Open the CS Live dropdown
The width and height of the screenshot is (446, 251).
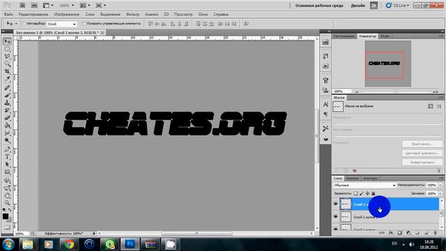pyautogui.click(x=397, y=6)
